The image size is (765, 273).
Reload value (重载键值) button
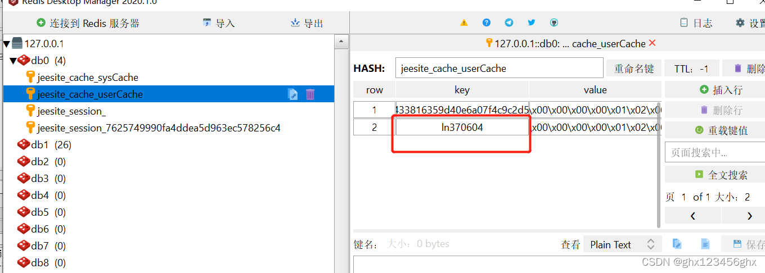pyautogui.click(x=715, y=130)
